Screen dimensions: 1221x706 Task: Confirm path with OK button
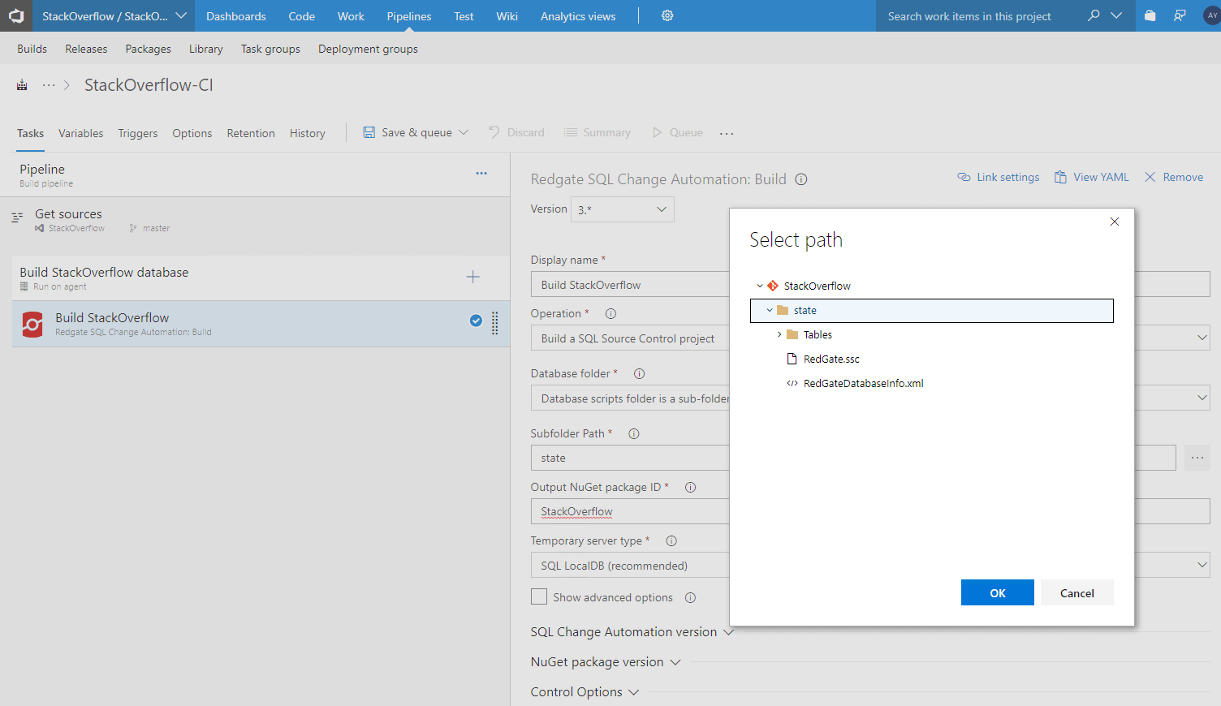tap(998, 593)
